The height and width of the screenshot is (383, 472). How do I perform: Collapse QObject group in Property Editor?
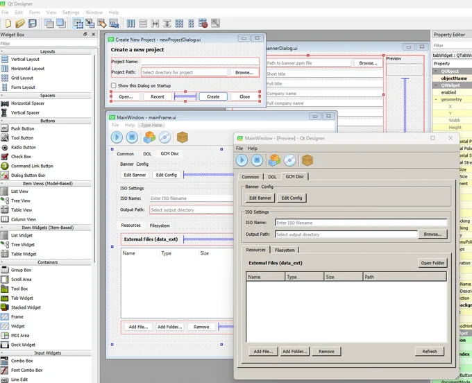click(x=436, y=71)
